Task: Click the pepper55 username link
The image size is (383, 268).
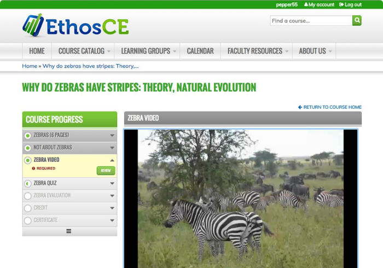Action: (x=287, y=4)
